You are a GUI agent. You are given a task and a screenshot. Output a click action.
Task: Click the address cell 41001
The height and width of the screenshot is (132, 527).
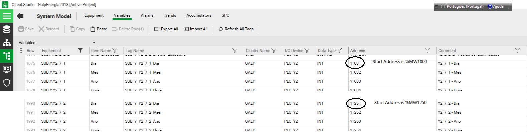tap(355, 63)
